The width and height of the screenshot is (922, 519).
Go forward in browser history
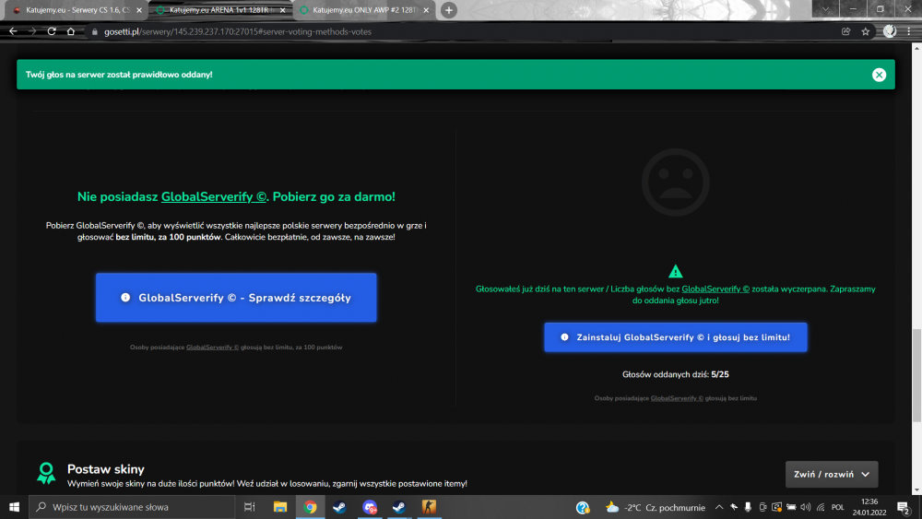pyautogui.click(x=32, y=31)
